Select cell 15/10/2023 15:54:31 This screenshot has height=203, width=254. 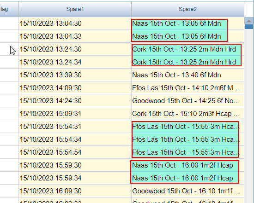click(x=75, y=127)
